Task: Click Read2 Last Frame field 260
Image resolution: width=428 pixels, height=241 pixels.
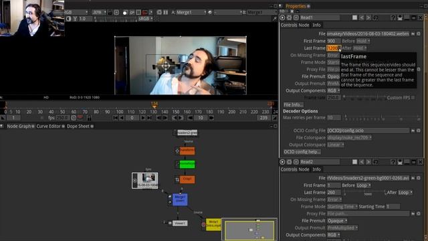Action: point(334,192)
